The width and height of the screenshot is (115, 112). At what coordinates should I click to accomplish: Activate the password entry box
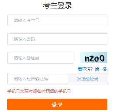coord(57,39)
